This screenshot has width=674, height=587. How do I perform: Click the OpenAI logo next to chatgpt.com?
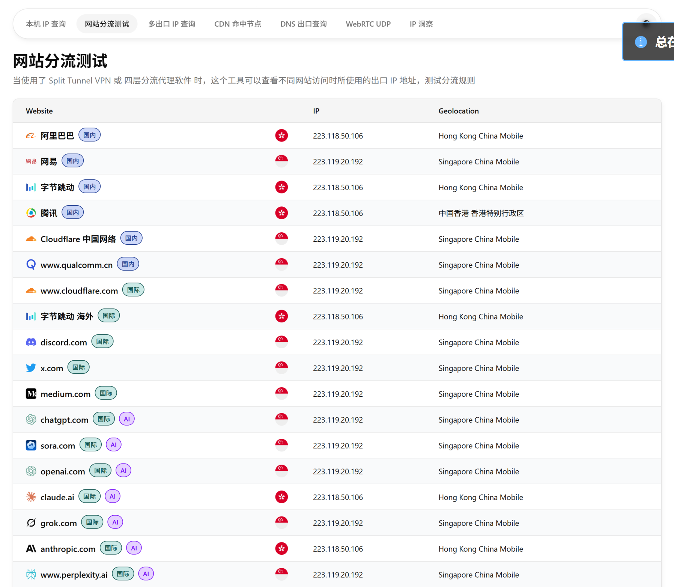[31, 419]
